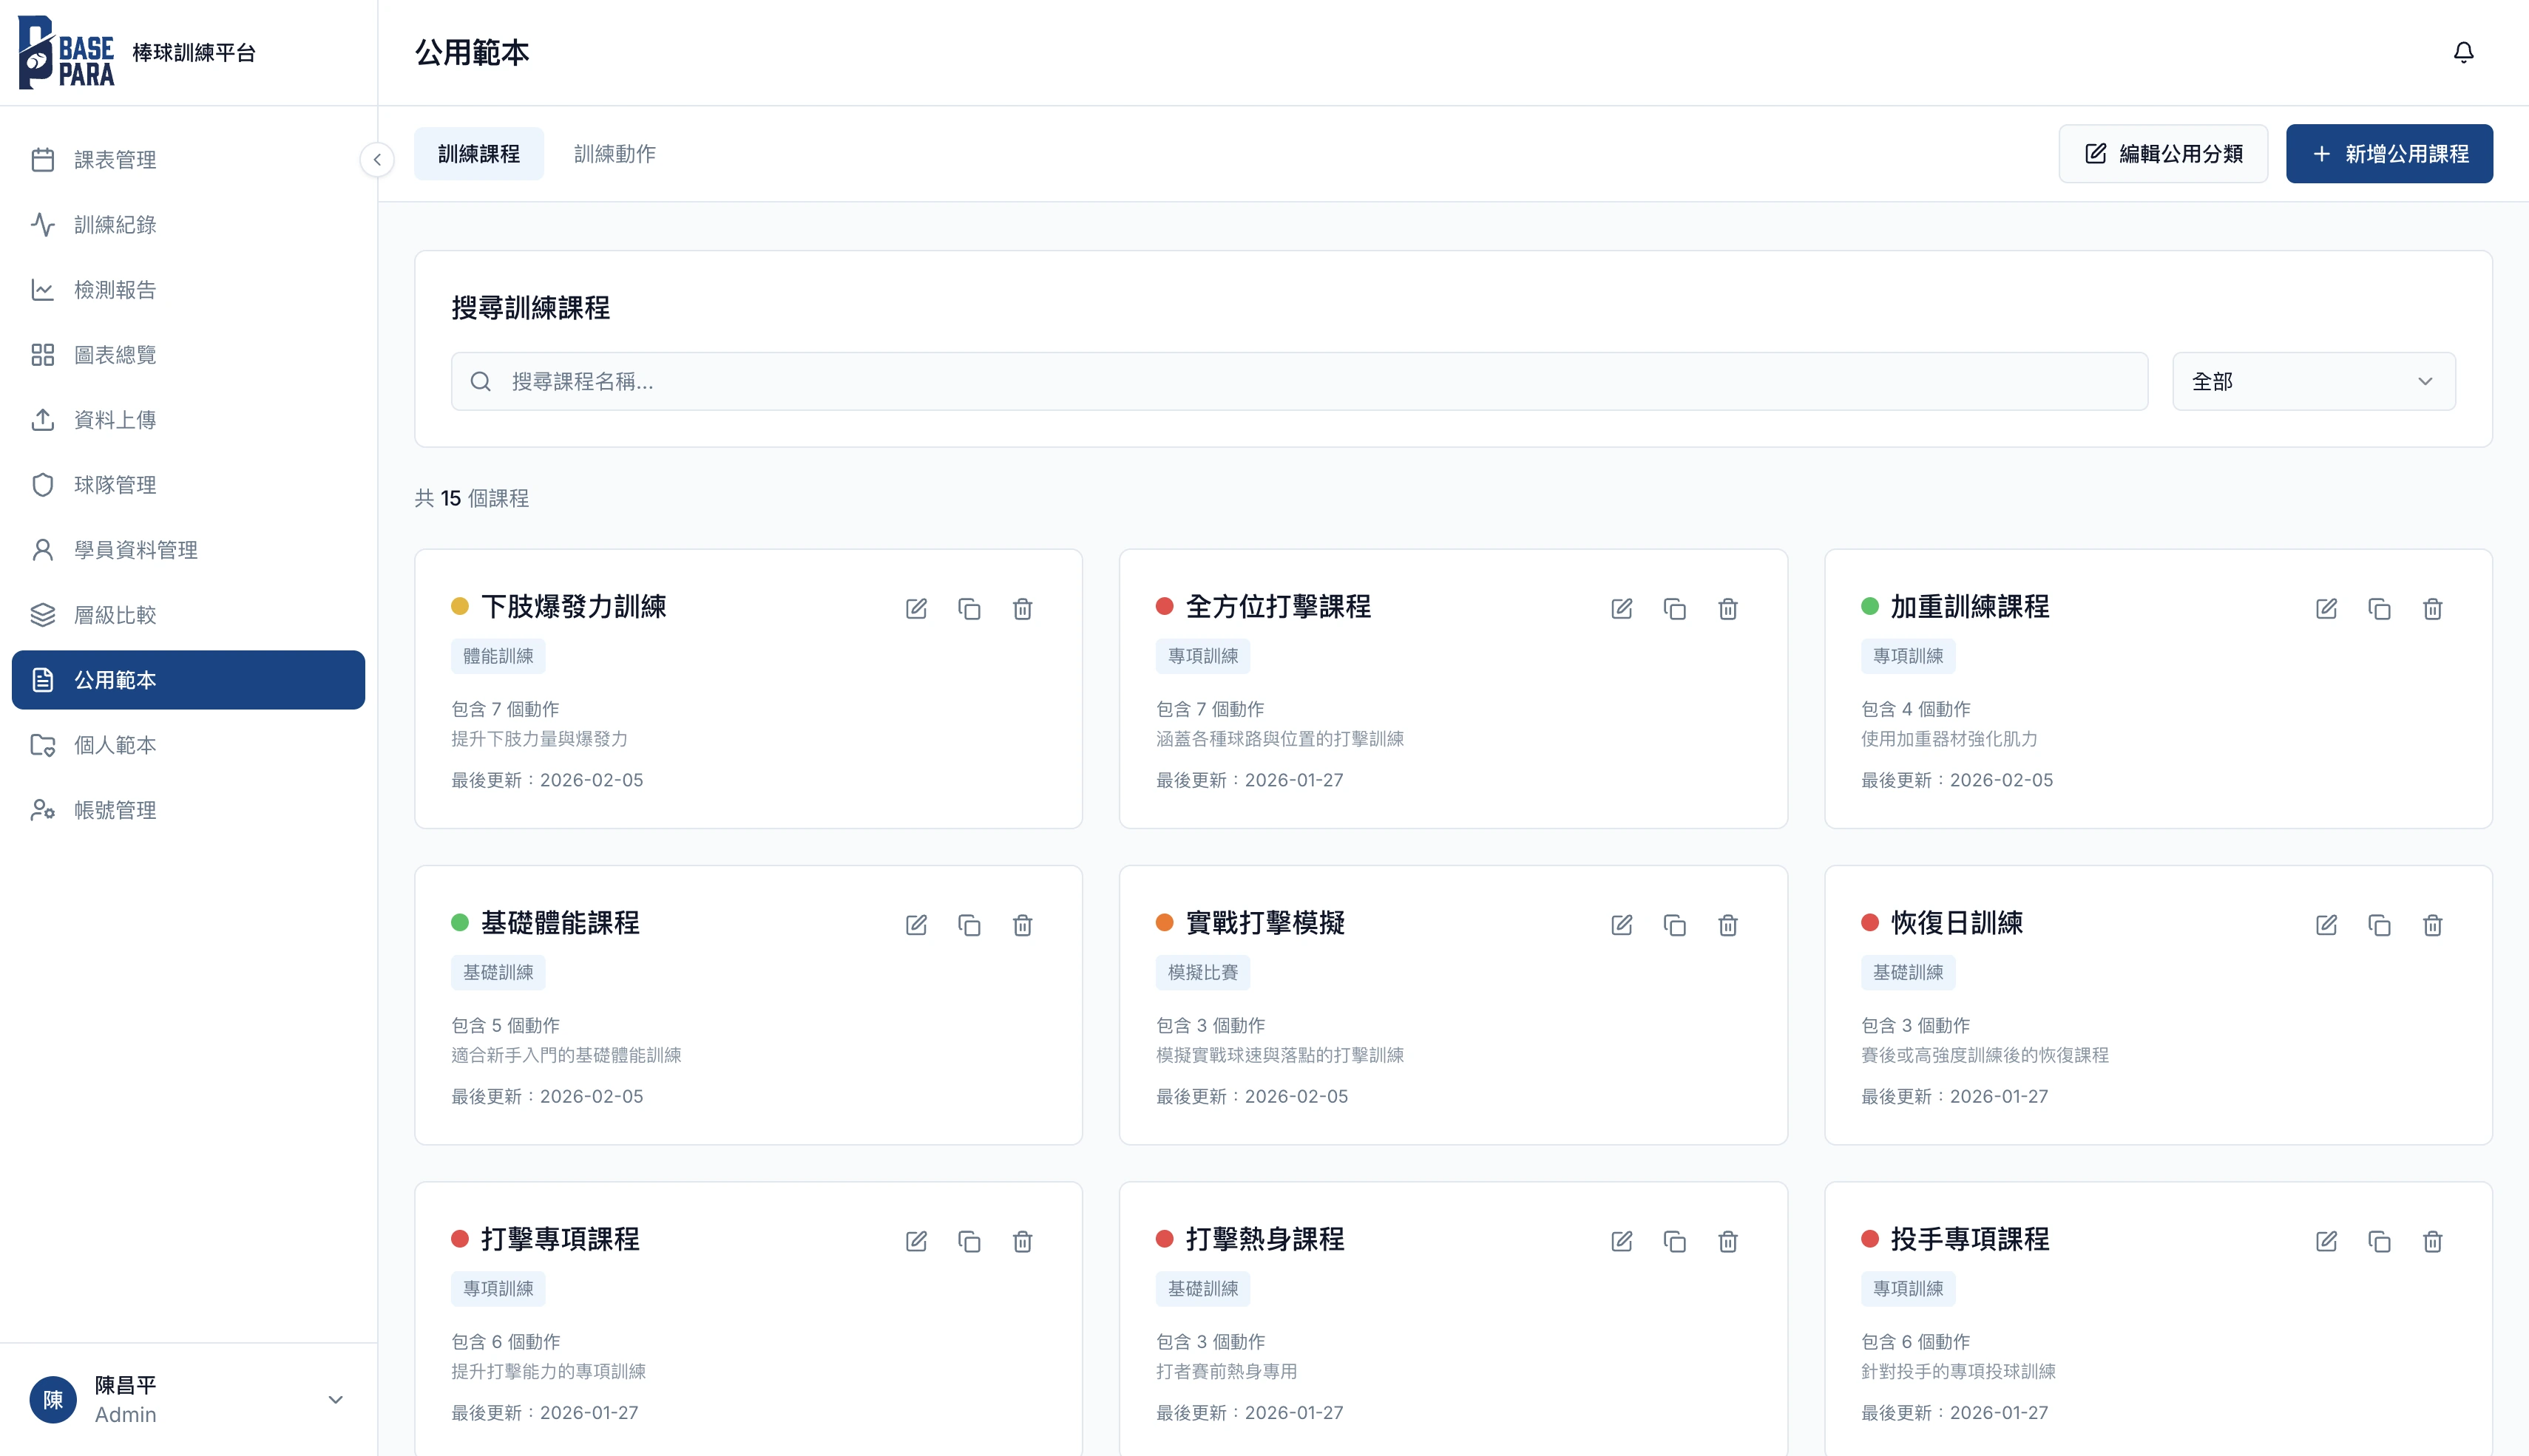Delete the 加重訓練課程 course
Screen dimensions: 2529x1456
tap(2432, 608)
